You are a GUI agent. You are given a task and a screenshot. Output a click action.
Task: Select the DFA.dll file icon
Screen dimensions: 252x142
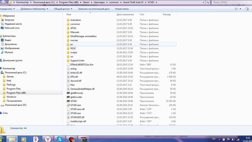(68, 77)
